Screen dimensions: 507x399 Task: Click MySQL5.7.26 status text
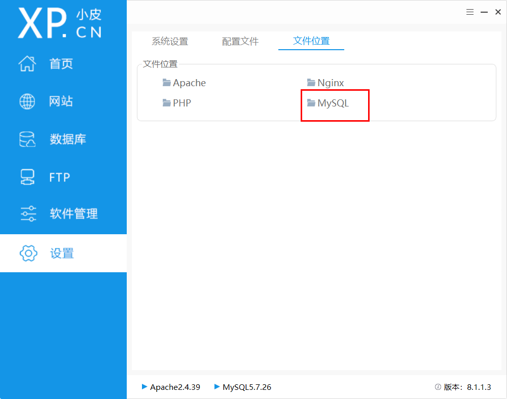pyautogui.click(x=247, y=387)
